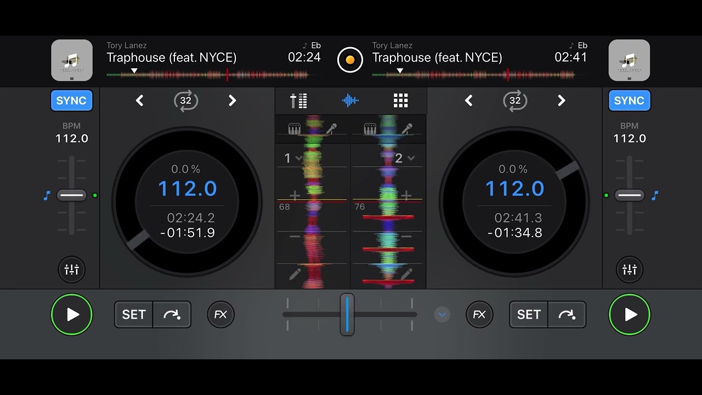The image size is (702, 395).
Task: Switch to the mixer faders view tab
Action: click(x=299, y=100)
